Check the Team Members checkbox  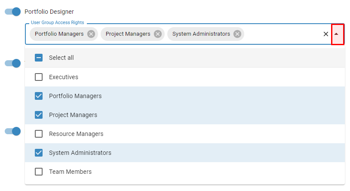click(x=39, y=172)
